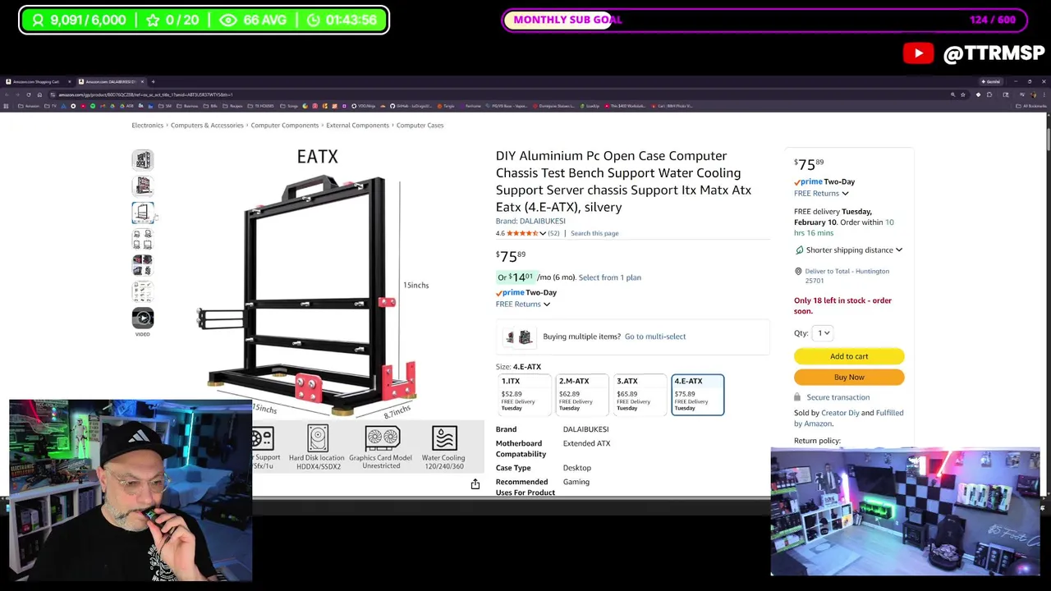Open the Amazon bookmarks folder

click(29, 106)
